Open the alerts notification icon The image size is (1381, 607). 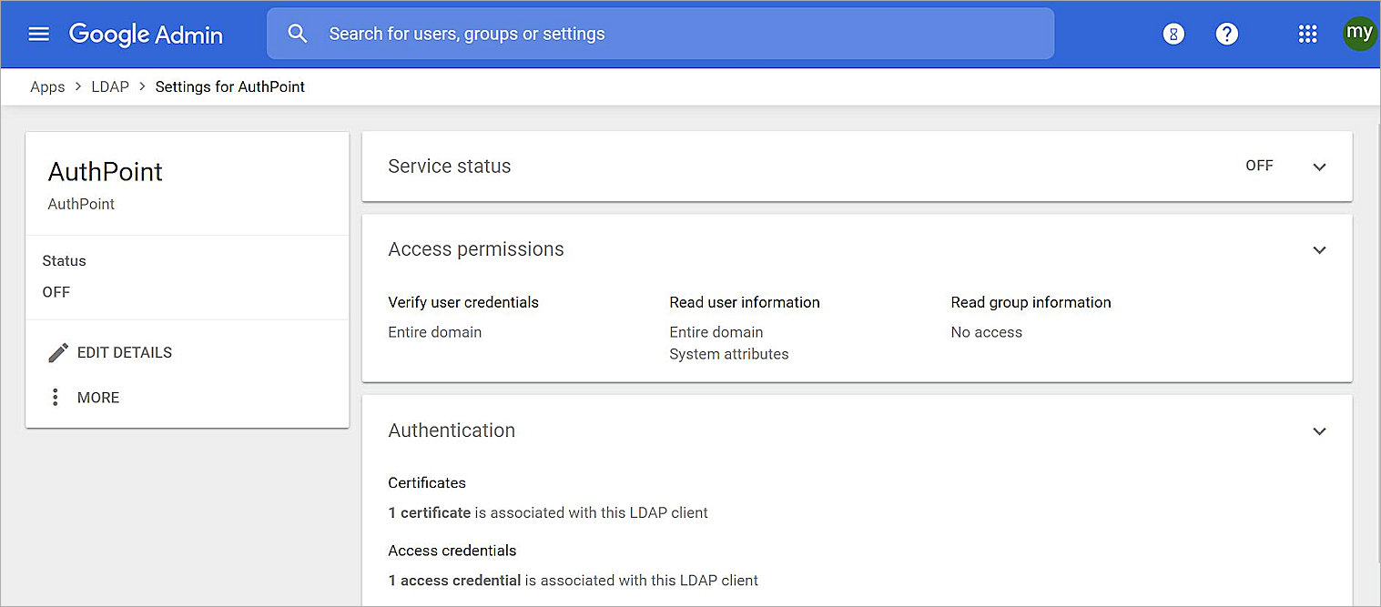coord(1173,34)
